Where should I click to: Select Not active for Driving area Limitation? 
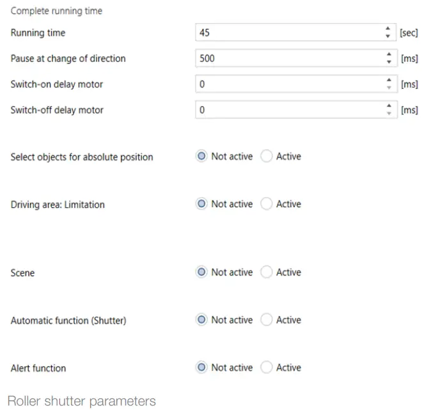[202, 204]
